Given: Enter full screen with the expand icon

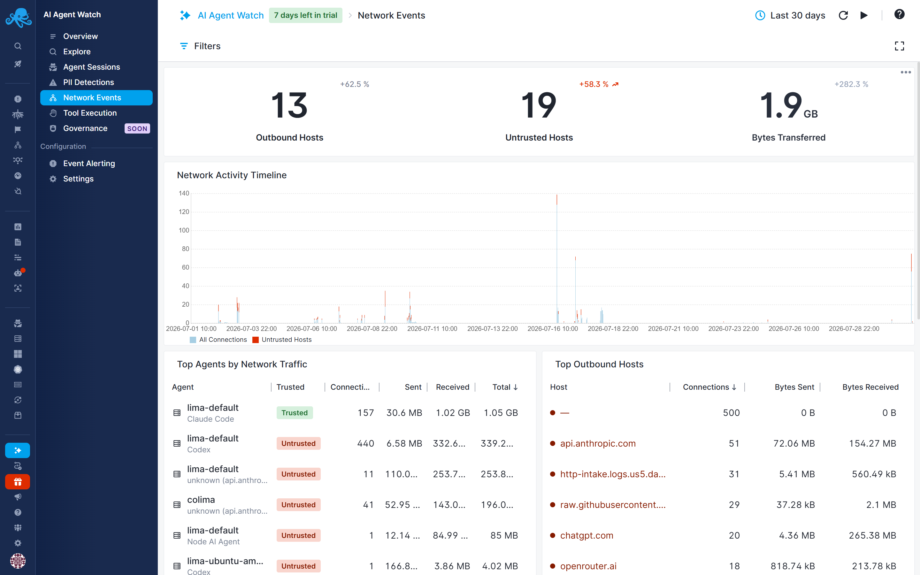Looking at the screenshot, I should [899, 46].
